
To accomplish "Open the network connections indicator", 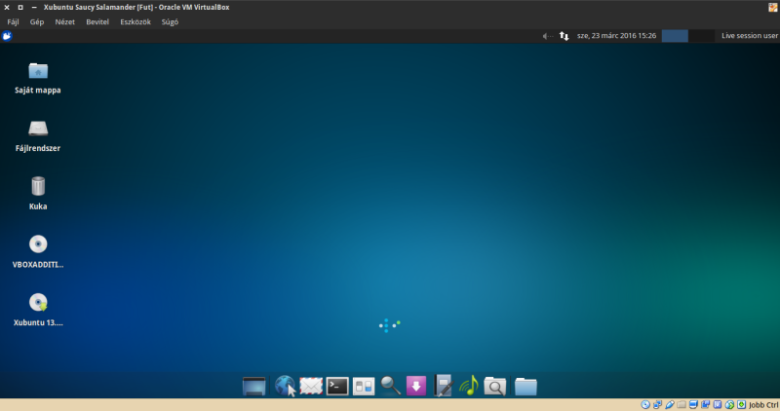I will pos(564,36).
